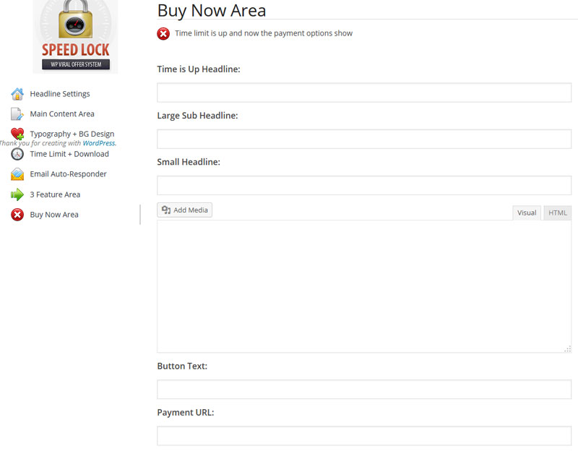Switch editor to HTML tab

click(x=557, y=213)
